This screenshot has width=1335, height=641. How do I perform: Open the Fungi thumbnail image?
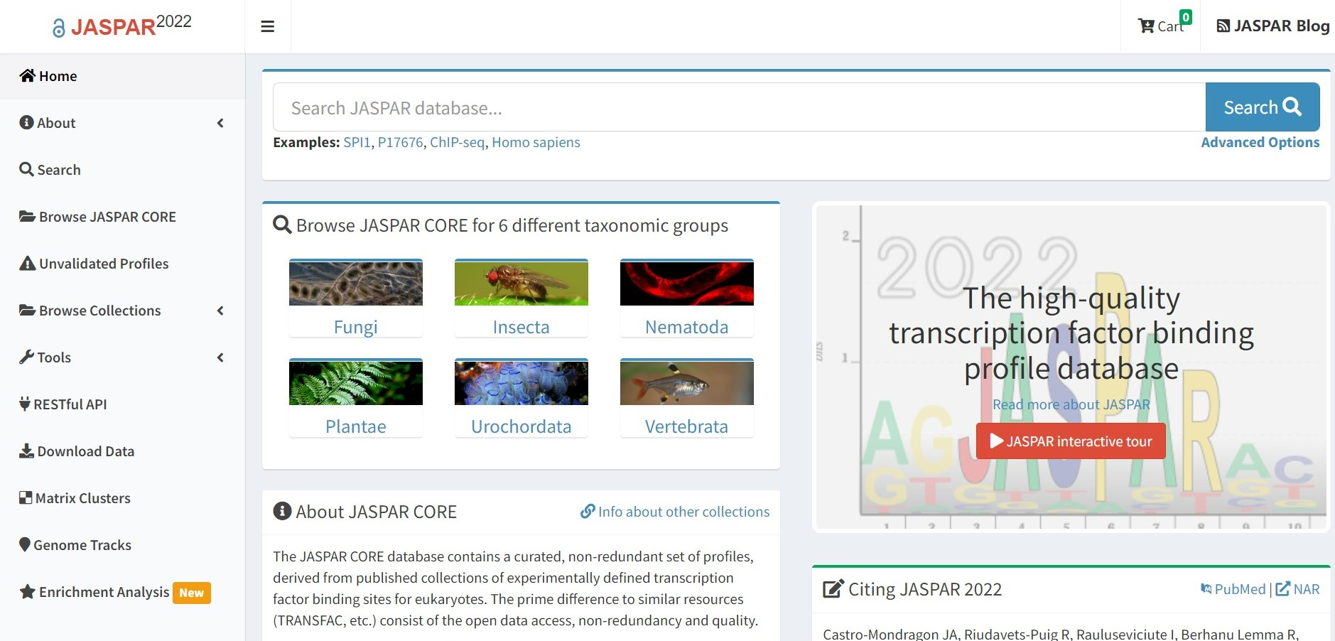tap(356, 283)
